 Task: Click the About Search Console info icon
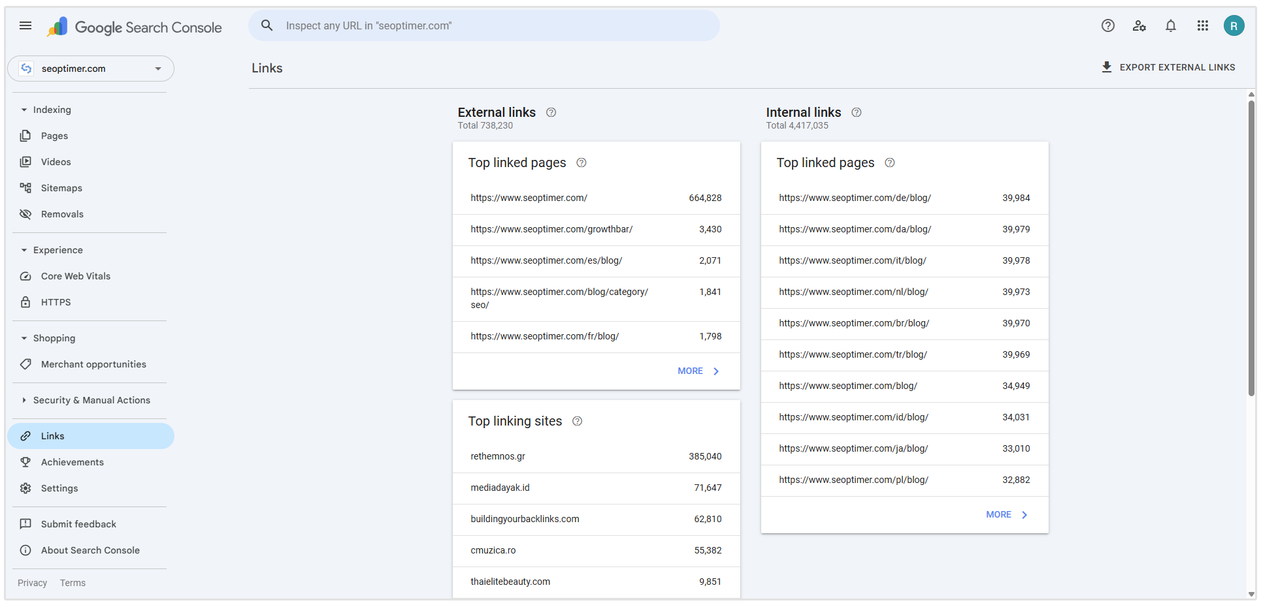point(25,550)
